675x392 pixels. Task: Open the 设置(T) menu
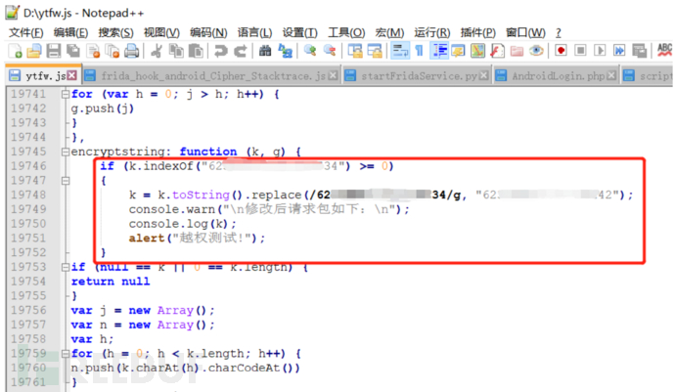[x=299, y=32]
